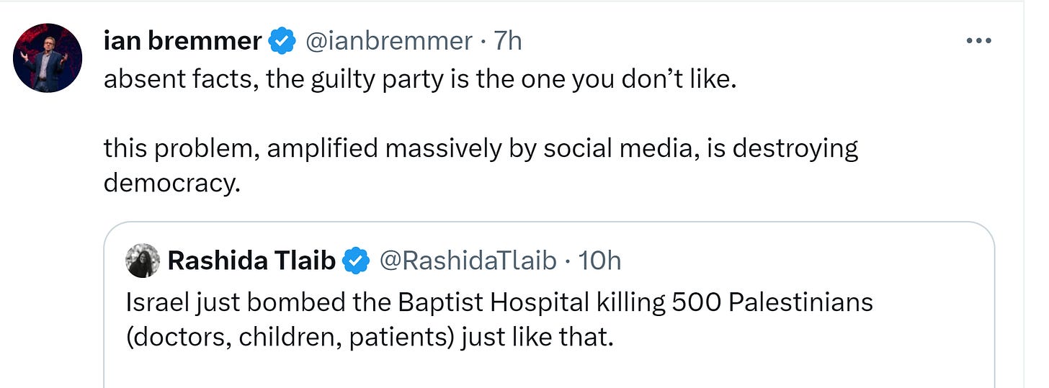Viewport: 1049px width, 388px height.
Task: Click the @RashidaTlaib handle
Action: tap(468, 261)
